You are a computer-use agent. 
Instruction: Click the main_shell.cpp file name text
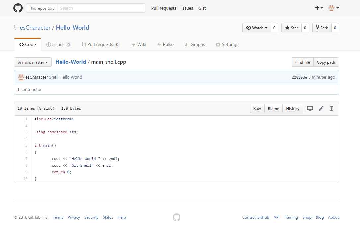click(x=108, y=62)
